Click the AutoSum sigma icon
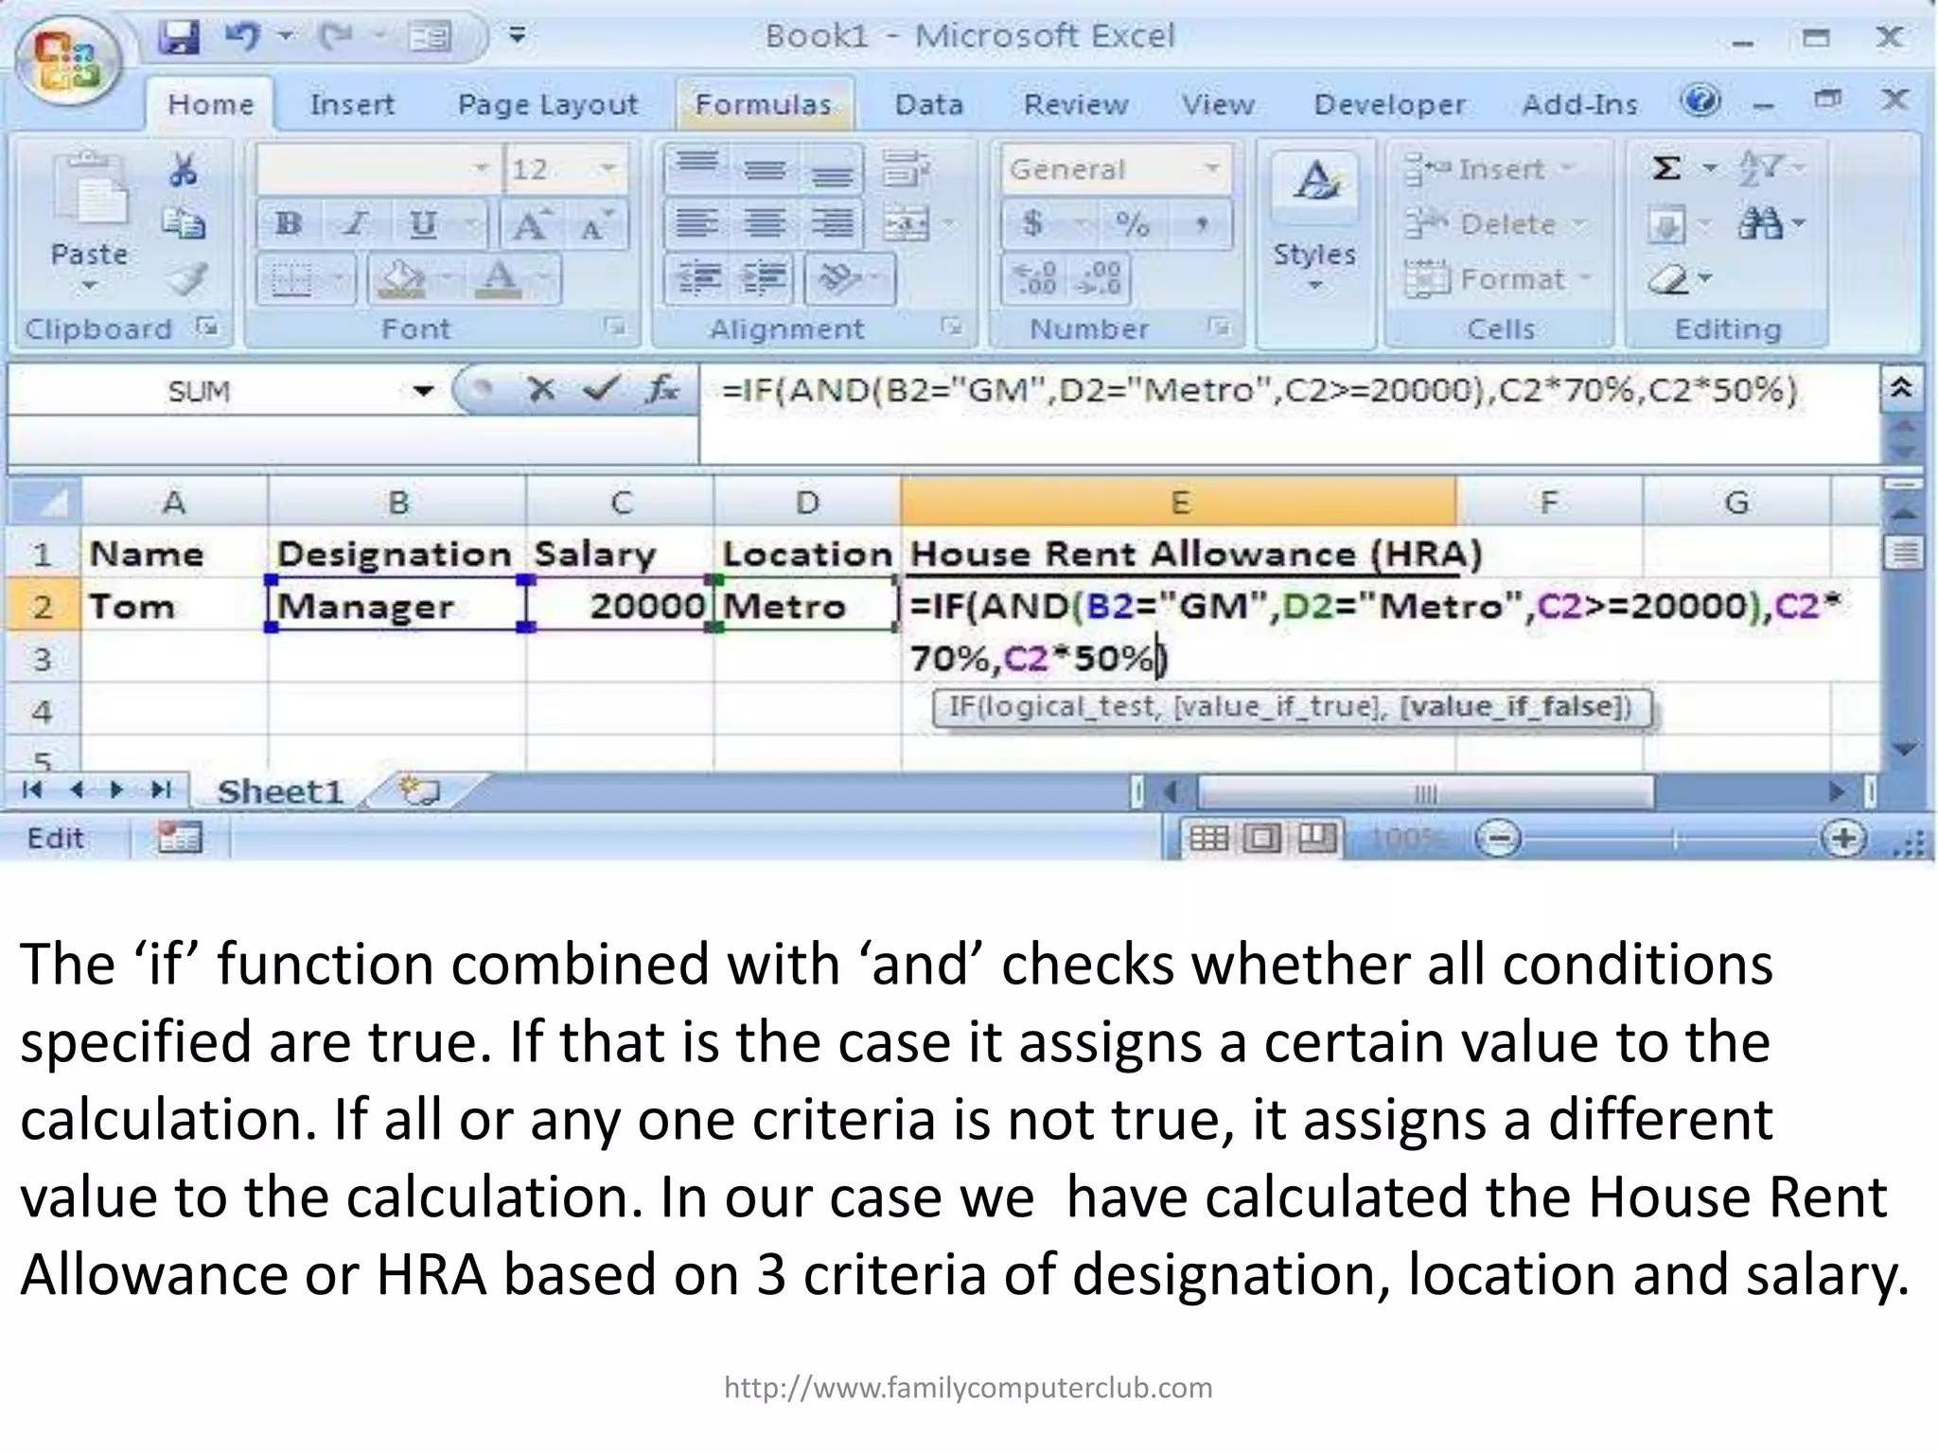Image resolution: width=1938 pixels, height=1454 pixels. (1666, 169)
